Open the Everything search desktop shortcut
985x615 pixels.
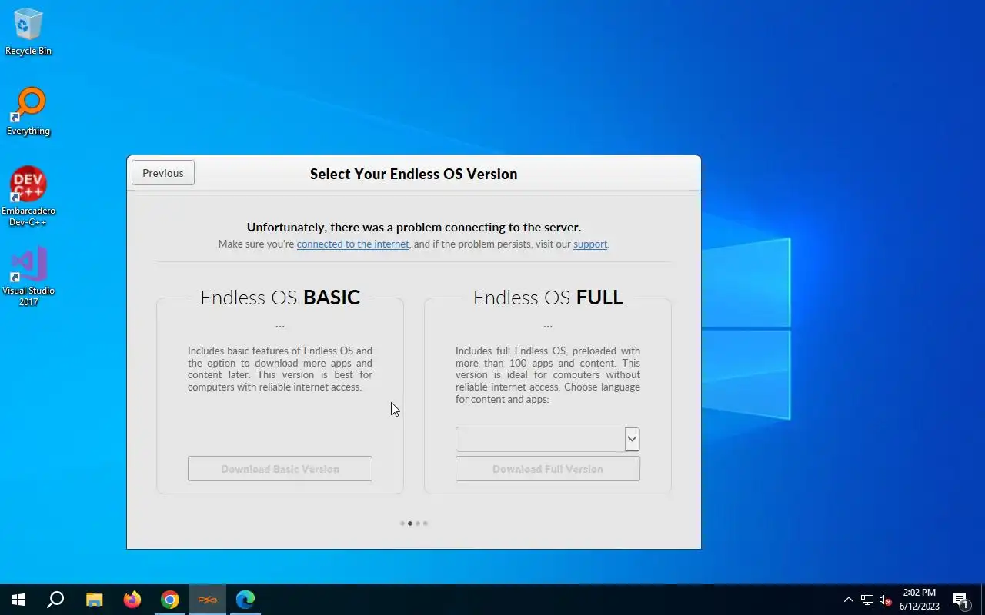[x=28, y=112]
